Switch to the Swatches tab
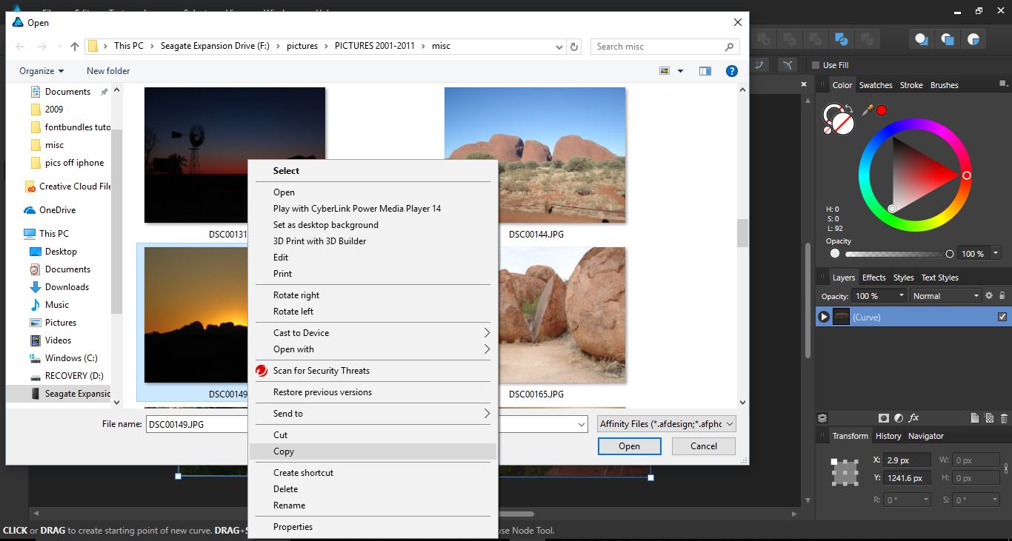Viewport: 1012px width, 541px height. coord(876,84)
